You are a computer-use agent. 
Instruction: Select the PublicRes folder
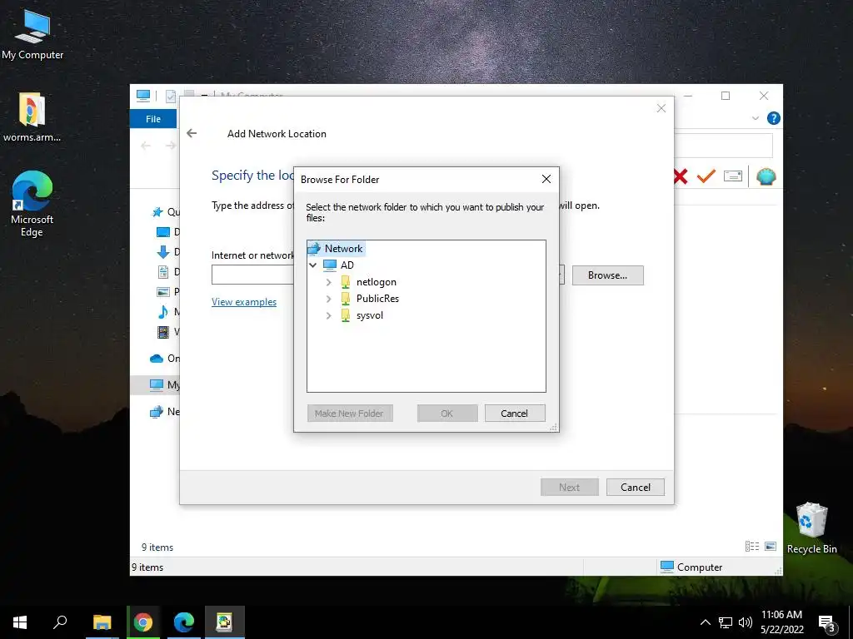377,299
